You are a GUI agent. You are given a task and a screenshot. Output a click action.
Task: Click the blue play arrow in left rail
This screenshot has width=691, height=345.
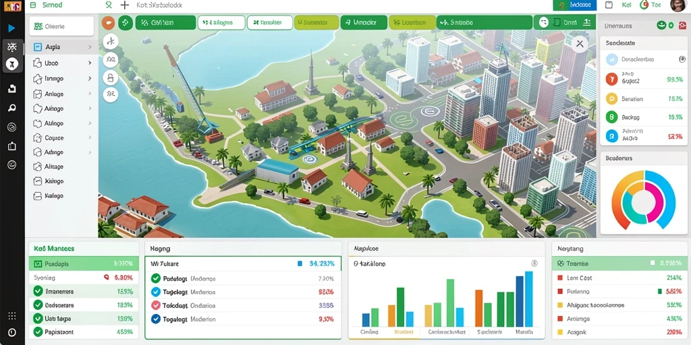point(11,28)
